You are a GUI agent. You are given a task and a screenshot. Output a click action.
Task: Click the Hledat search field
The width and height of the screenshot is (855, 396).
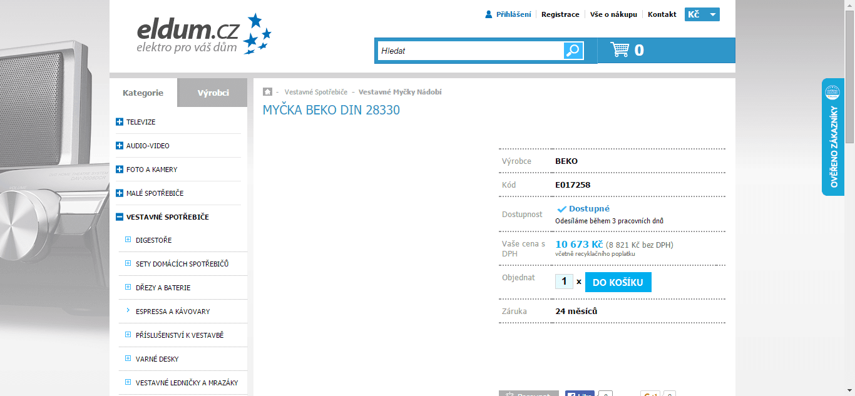pos(471,51)
